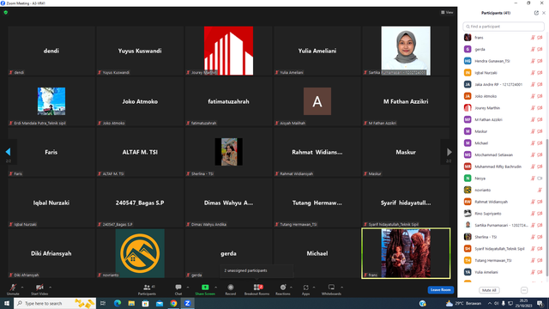
Task: Go to next gallery page arrow
Action: pyautogui.click(x=449, y=152)
